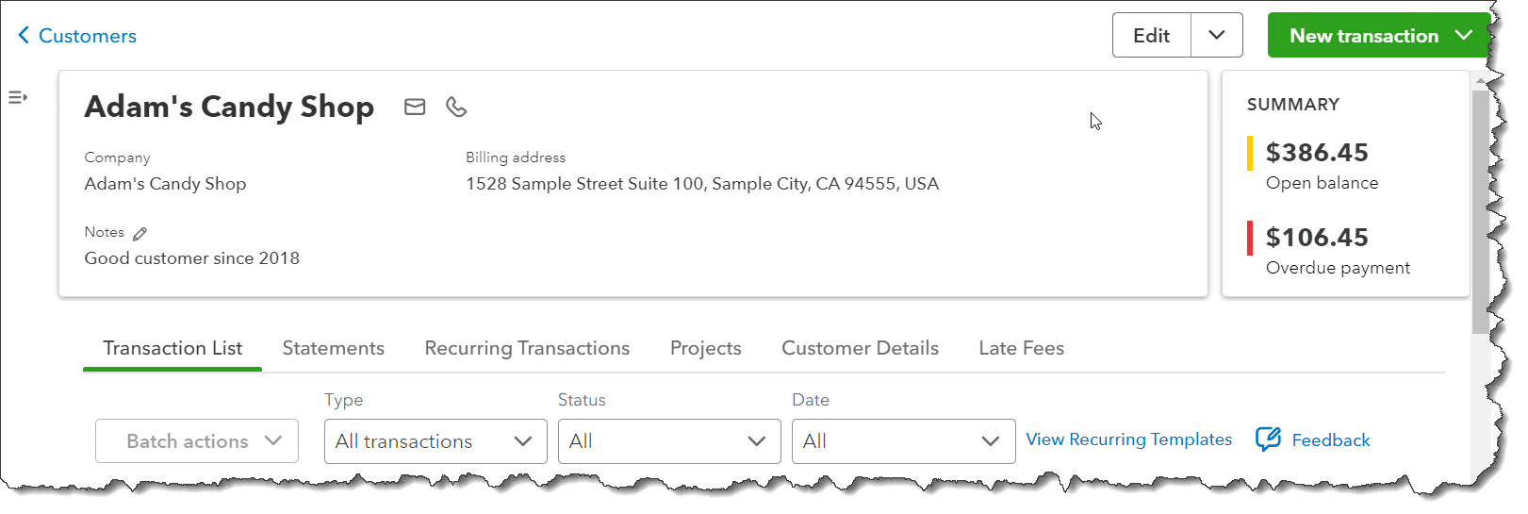Screen dimensions: 1528x514
Task: Select the Projects tab
Action: click(x=705, y=348)
